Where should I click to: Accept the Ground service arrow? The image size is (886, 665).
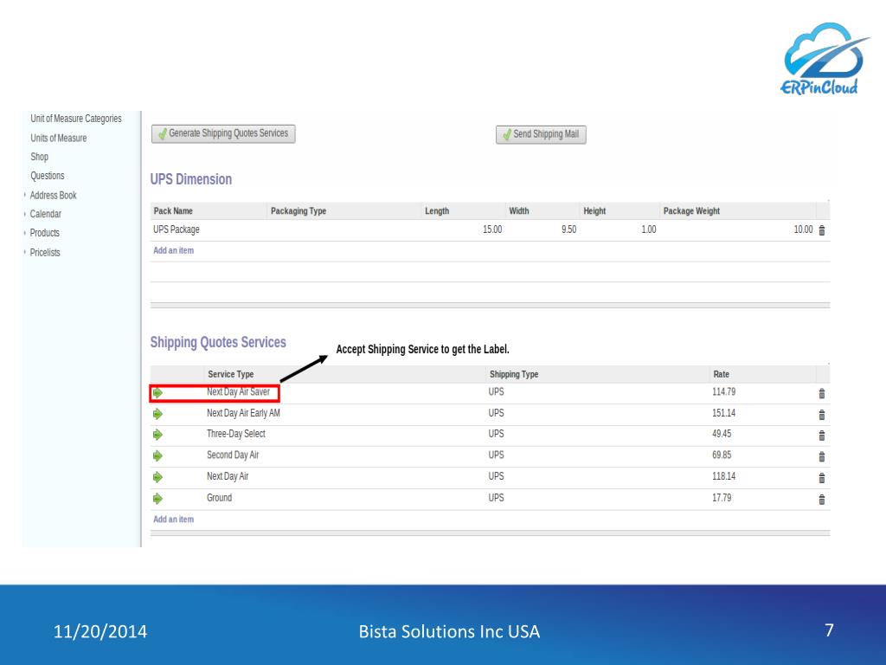coord(157,499)
